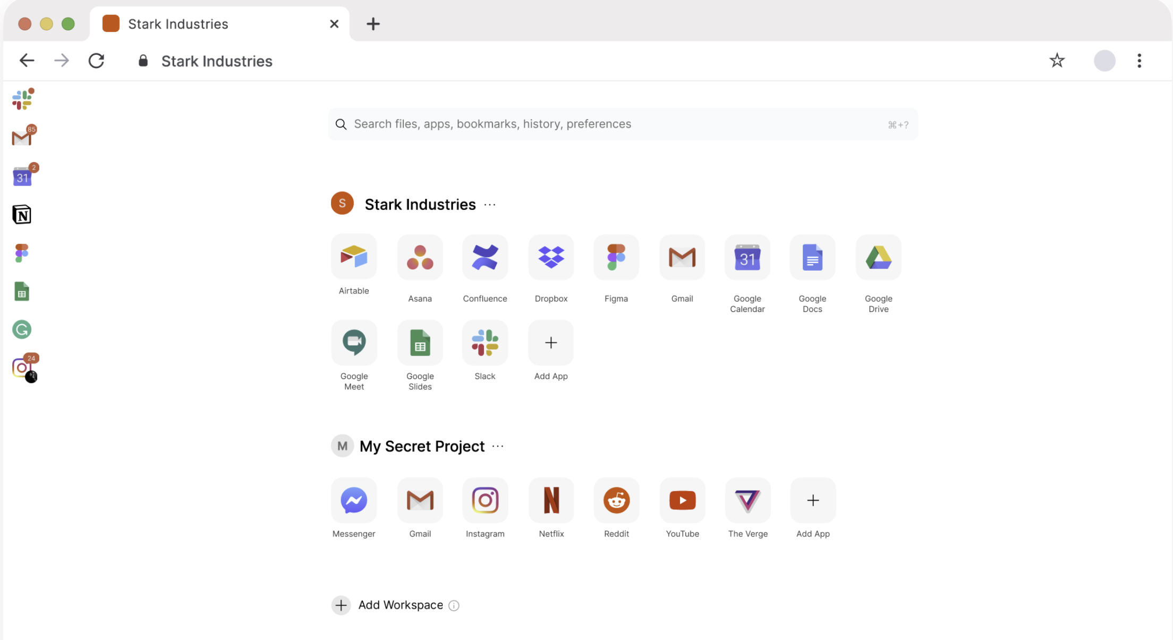Select the Stark Industries browser tab
Image resolution: width=1173 pixels, height=640 pixels.
[219, 24]
